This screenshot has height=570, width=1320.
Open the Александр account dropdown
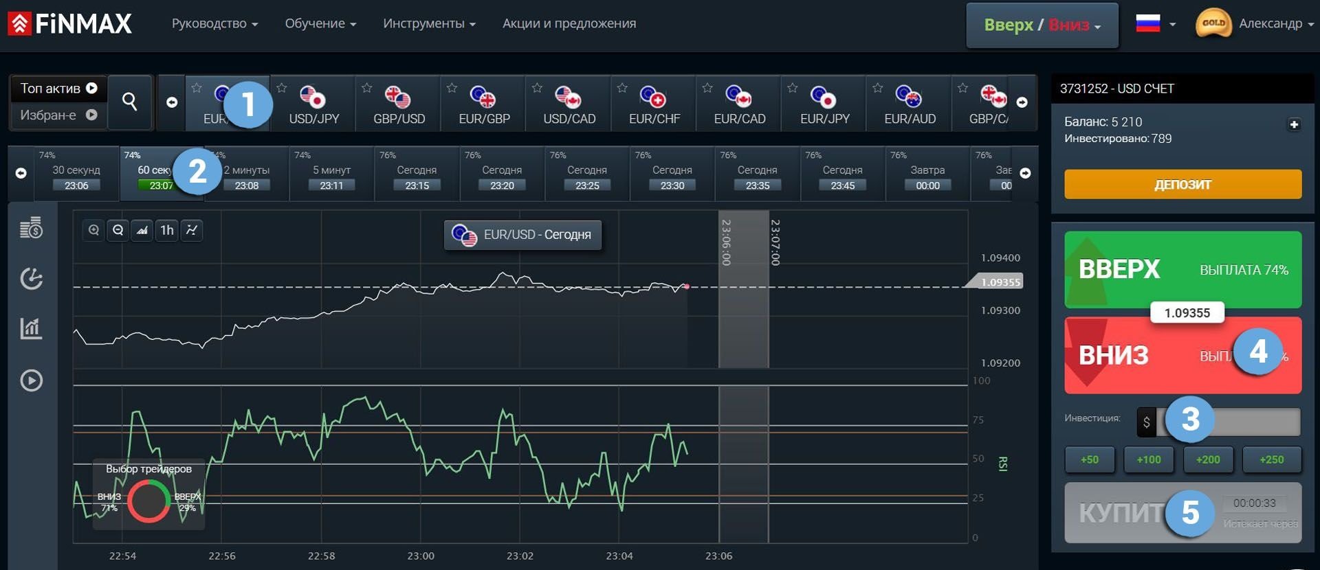[x=1276, y=23]
